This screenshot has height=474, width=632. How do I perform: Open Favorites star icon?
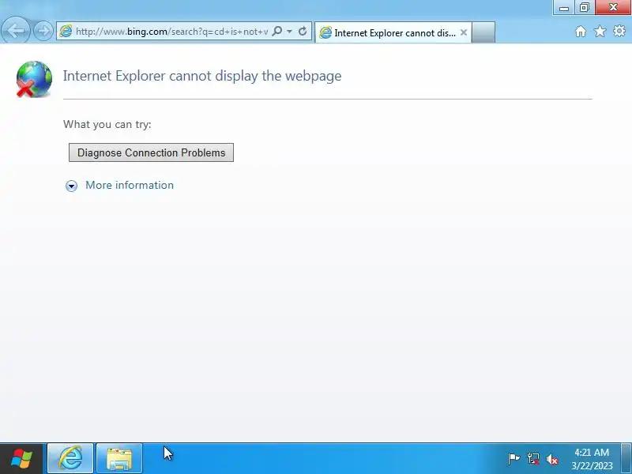(600, 31)
